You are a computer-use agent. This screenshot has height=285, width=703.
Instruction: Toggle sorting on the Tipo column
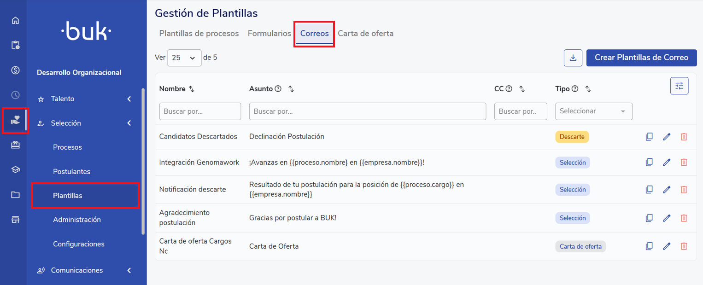point(588,89)
